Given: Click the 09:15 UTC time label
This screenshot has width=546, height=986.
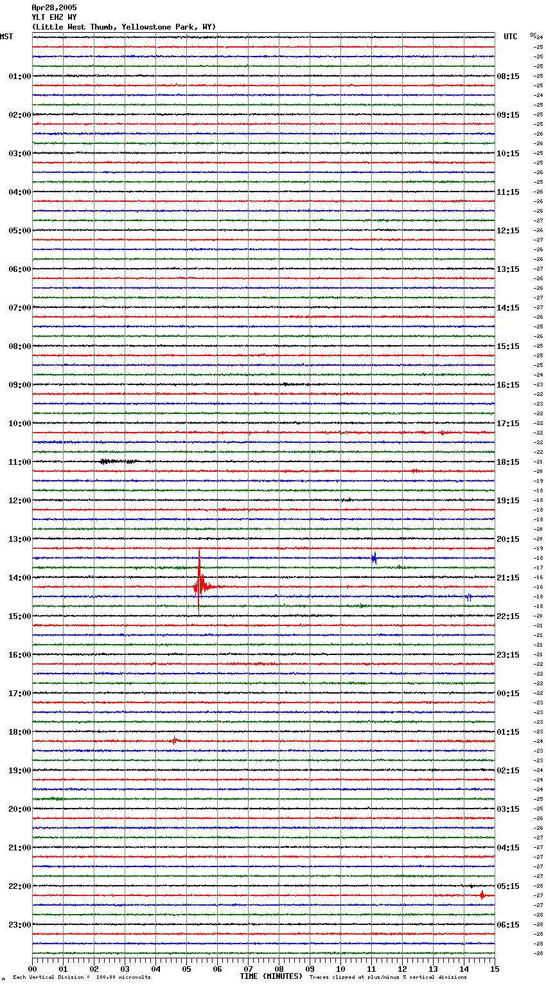Looking at the screenshot, I should [x=508, y=115].
